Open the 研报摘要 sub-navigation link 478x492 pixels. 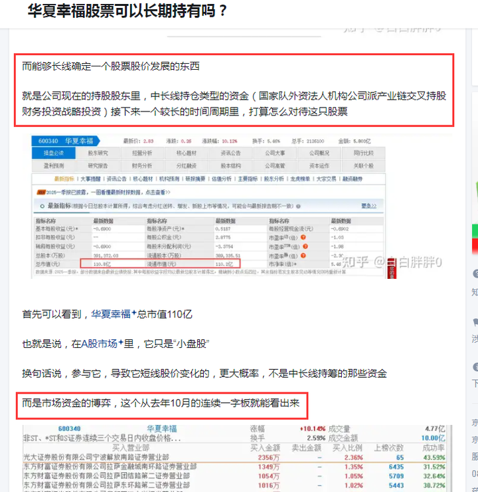pyautogui.click(x=195, y=179)
